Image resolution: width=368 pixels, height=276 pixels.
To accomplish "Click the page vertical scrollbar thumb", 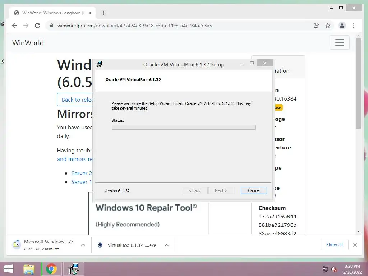I will click(x=358, y=83).
